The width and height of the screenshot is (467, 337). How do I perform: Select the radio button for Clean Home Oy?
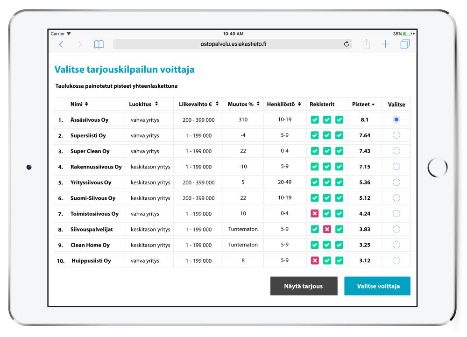396,245
